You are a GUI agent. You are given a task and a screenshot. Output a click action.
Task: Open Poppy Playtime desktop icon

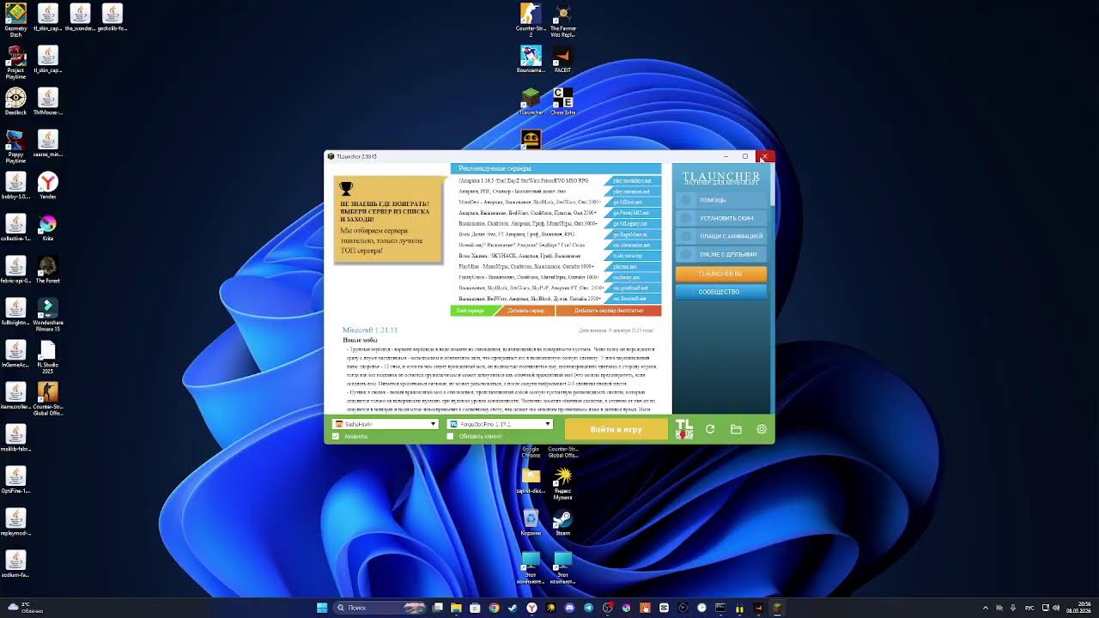pyautogui.click(x=15, y=146)
